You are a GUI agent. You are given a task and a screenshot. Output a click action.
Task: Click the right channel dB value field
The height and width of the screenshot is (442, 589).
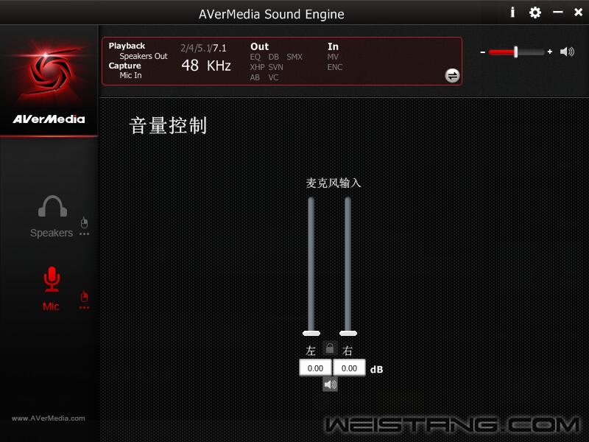(x=349, y=368)
